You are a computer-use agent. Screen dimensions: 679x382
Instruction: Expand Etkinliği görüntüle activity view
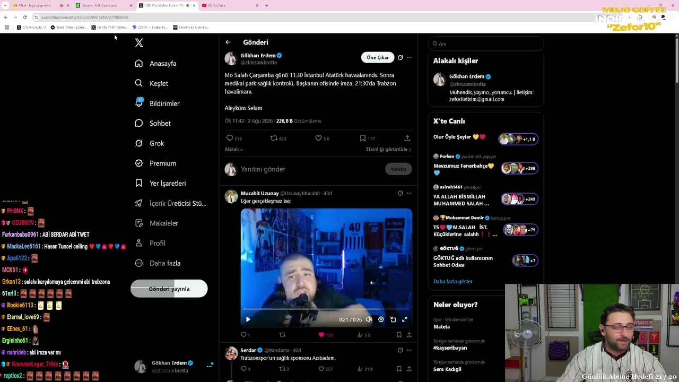(x=389, y=150)
